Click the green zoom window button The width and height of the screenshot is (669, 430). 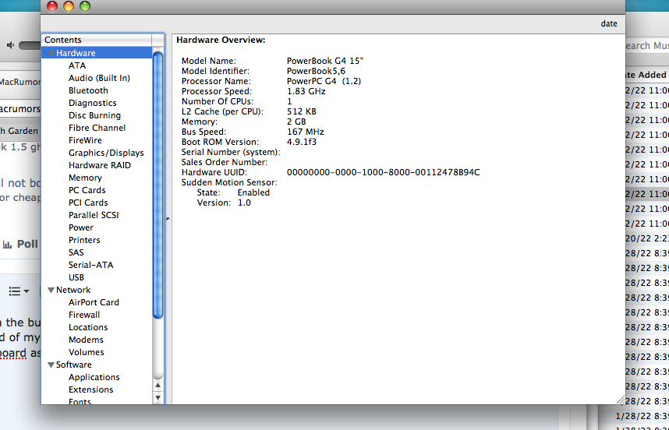85,6
